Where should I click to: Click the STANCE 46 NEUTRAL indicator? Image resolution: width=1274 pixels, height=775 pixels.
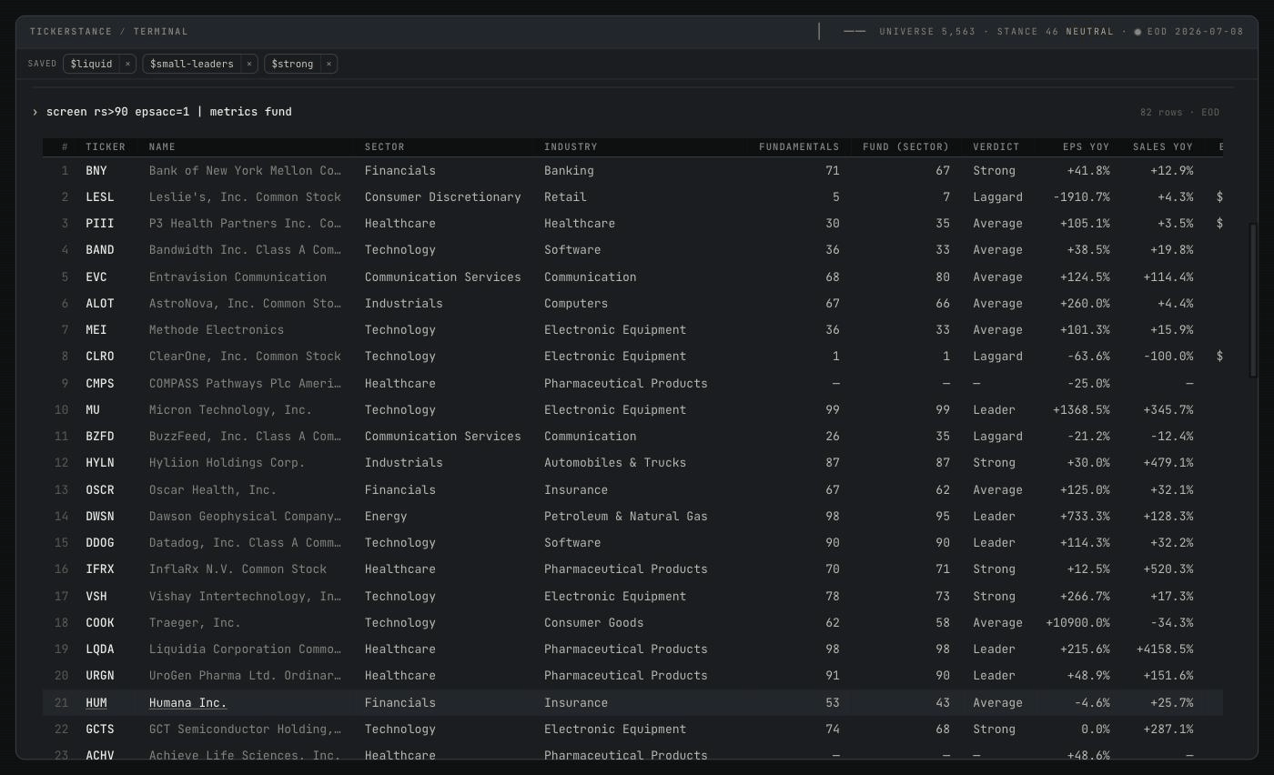click(x=1055, y=32)
